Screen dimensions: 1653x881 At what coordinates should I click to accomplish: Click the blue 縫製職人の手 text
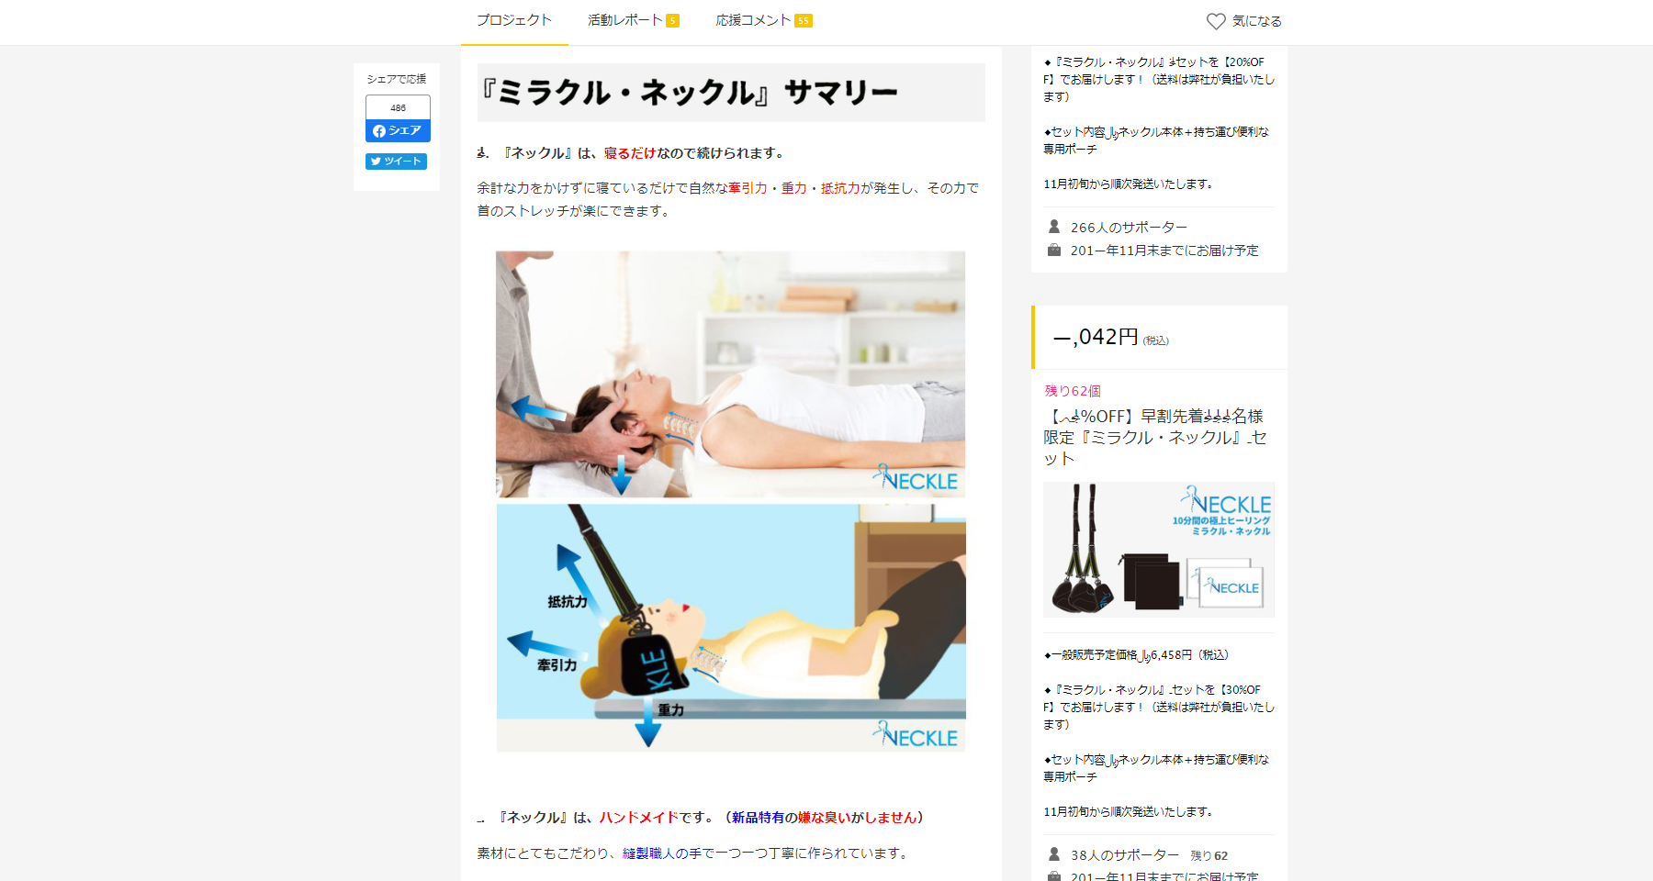point(661,853)
